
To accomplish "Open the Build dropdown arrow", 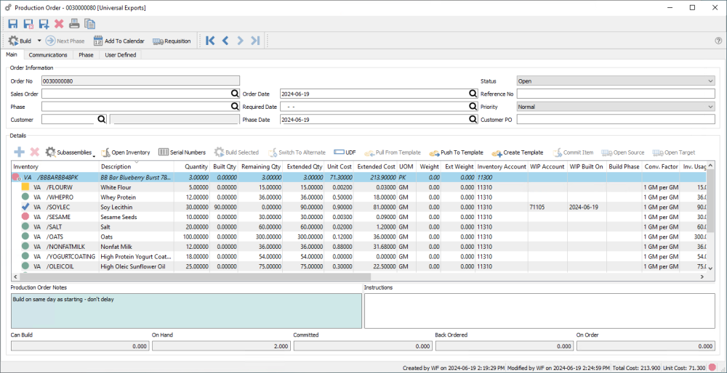I will coord(39,41).
